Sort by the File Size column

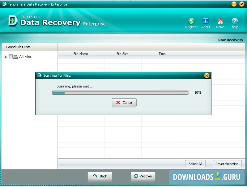122,54
